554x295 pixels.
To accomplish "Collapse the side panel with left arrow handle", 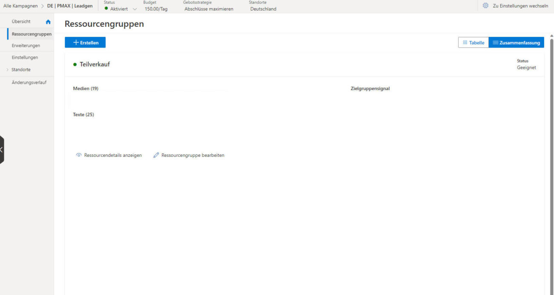I will pos(2,149).
